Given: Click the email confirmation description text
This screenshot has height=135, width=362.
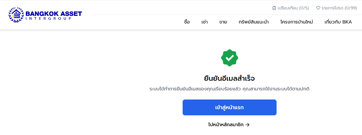Looking at the screenshot, I should click(229, 89).
